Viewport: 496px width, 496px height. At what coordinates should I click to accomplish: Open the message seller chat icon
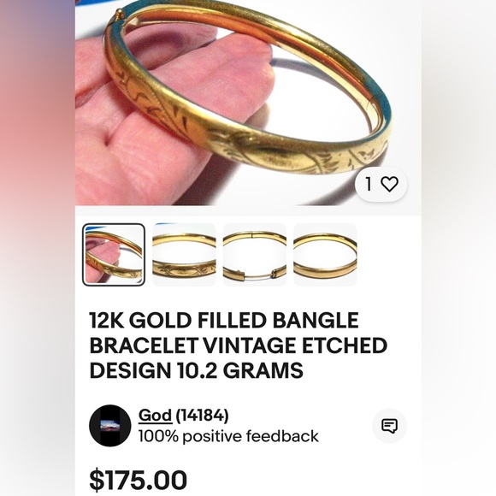[389, 426]
